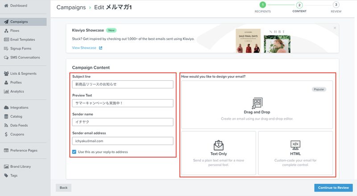
Task: Click the Subject line input field
Action: tap(123, 84)
